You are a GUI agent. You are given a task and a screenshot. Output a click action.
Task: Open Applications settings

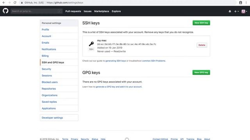[x=59, y=108]
